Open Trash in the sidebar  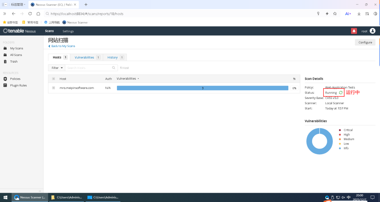14,62
